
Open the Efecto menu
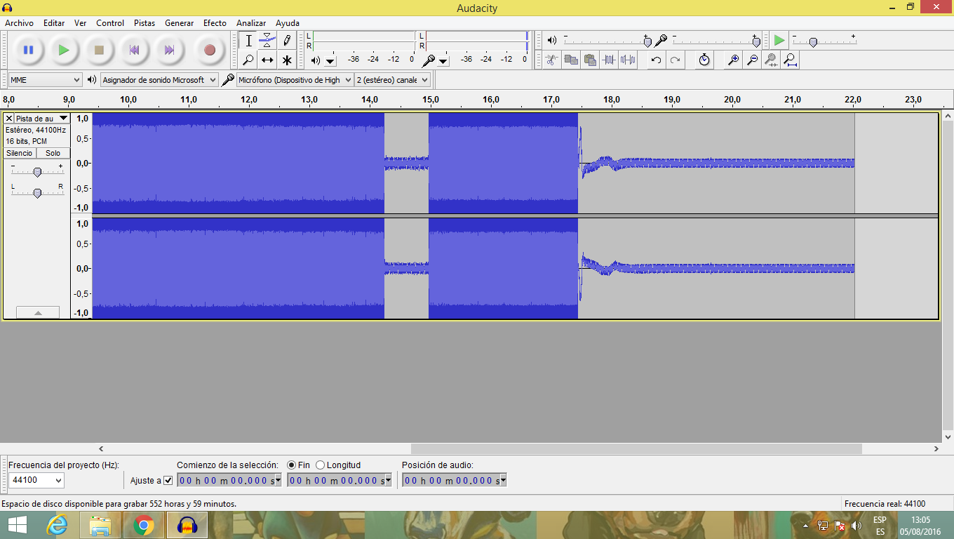pyautogui.click(x=215, y=23)
